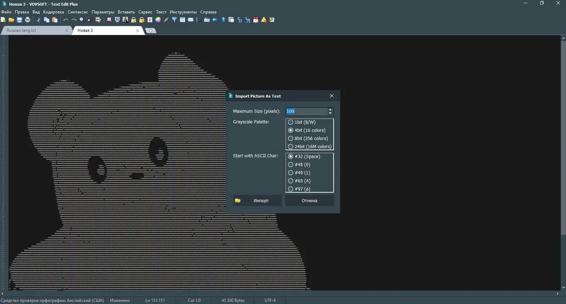Image resolution: width=566 pixels, height=304 pixels.
Task: Click the import picture as text icon
Action: [x=126, y=20]
